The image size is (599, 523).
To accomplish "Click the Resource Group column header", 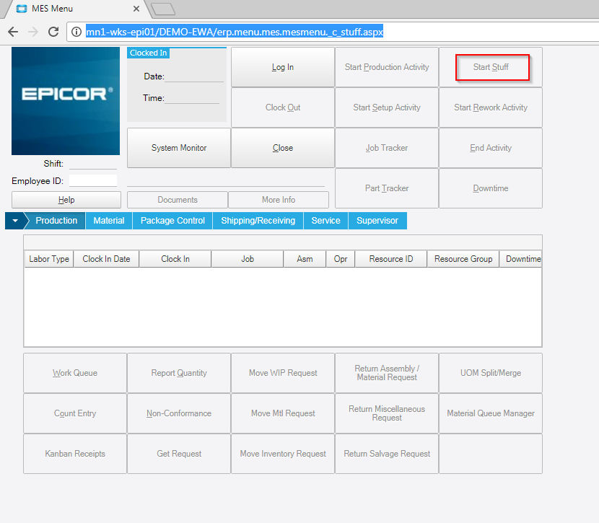I will point(463,259).
